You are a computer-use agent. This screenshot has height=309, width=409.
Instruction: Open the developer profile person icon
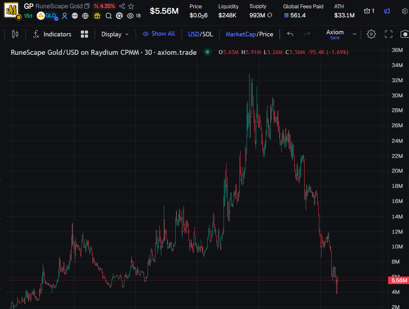pyautogui.click(x=65, y=16)
